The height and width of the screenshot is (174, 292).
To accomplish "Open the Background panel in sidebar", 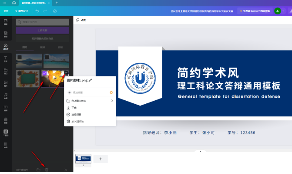I will point(6,120).
